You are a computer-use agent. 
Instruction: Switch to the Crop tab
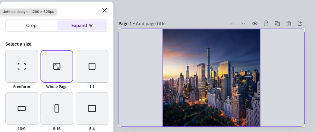[31, 26]
